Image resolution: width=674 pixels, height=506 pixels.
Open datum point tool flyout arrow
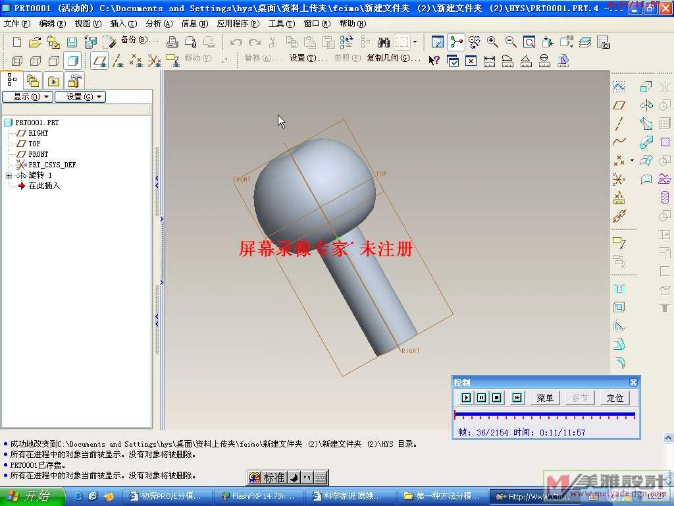632,161
